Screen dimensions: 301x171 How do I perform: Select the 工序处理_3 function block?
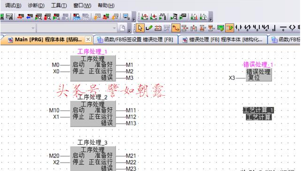pos(93,159)
